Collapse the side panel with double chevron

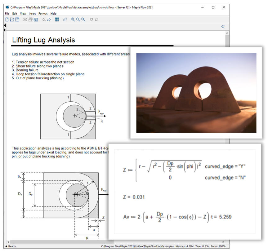[x=223, y=27]
